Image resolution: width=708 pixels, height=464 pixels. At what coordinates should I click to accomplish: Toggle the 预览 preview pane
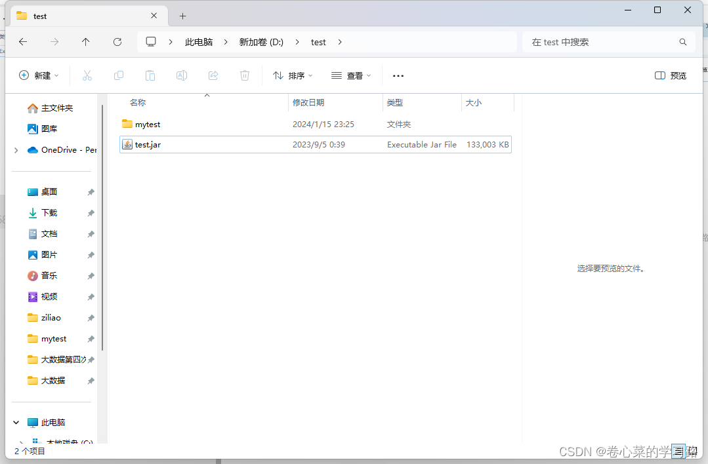[x=671, y=75]
